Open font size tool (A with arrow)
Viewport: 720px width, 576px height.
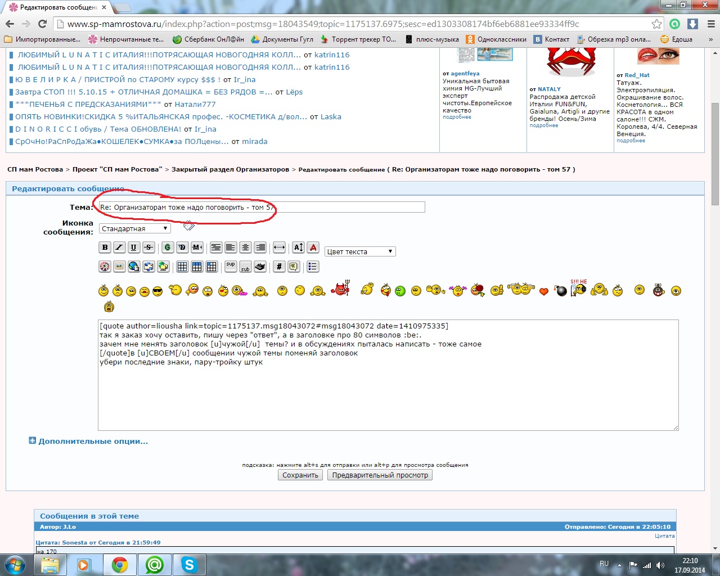[299, 247]
